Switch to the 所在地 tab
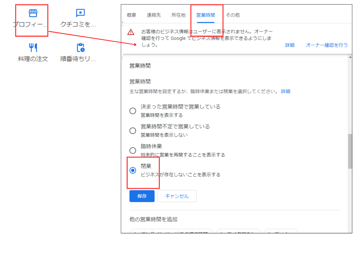Image resolution: width=362 pixels, height=263 pixels. click(178, 15)
